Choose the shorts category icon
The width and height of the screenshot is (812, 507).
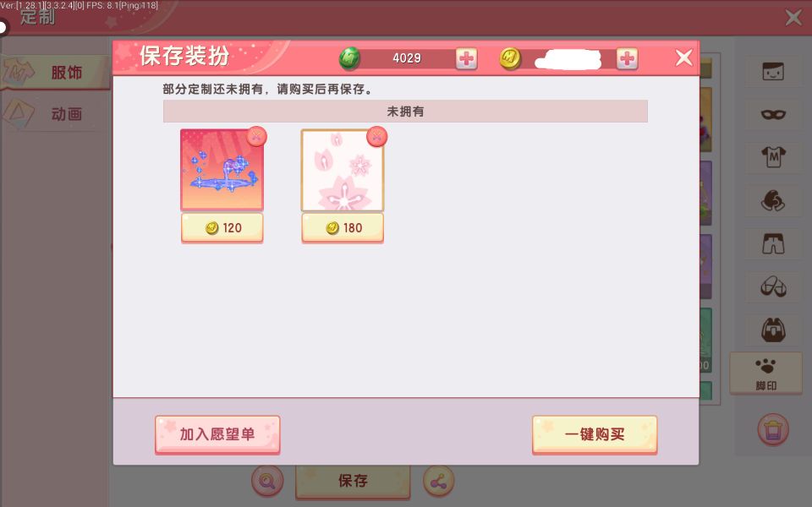point(772,243)
